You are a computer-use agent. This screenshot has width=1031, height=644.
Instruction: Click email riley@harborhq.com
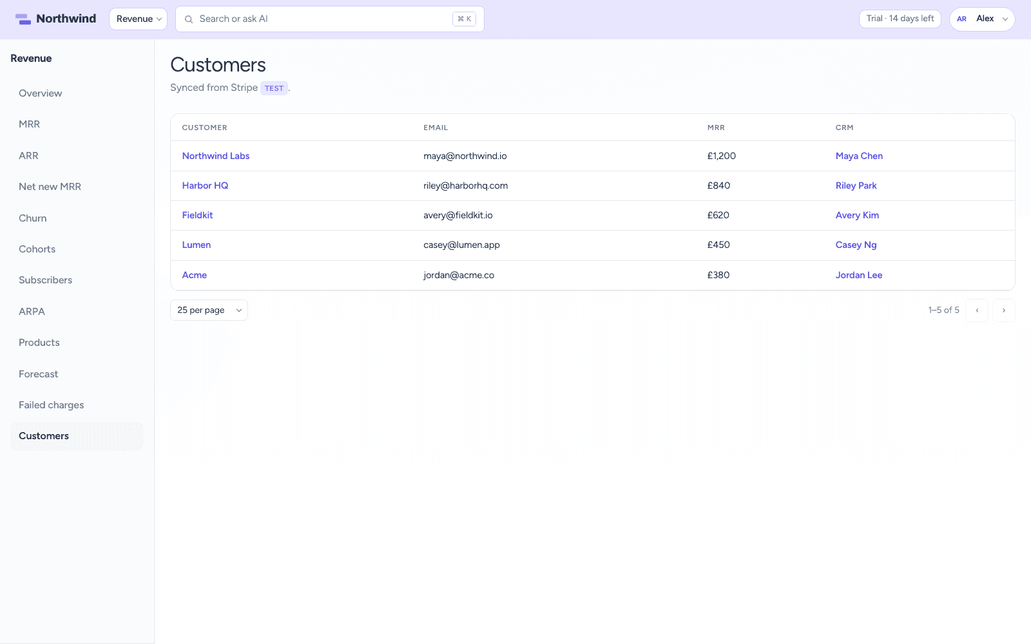[466, 185]
